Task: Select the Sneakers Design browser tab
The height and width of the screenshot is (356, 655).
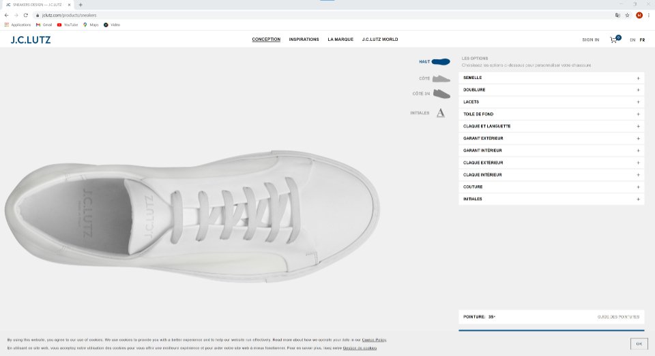Action: click(x=38, y=5)
